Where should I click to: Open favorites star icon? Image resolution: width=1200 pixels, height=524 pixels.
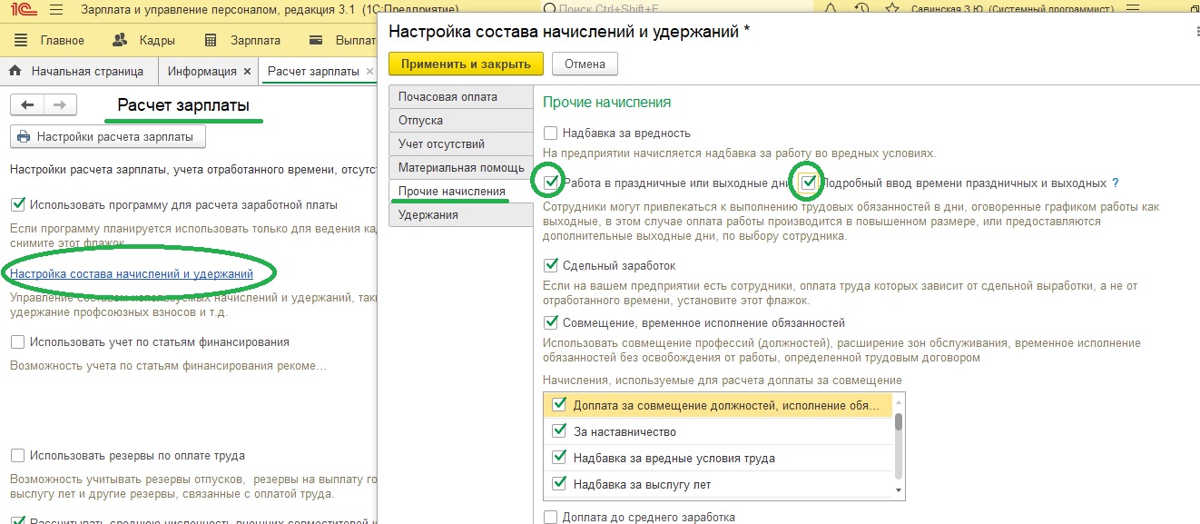pyautogui.click(x=893, y=9)
